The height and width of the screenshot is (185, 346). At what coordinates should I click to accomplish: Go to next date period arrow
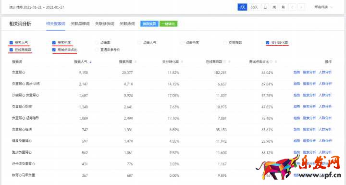pos(301,7)
